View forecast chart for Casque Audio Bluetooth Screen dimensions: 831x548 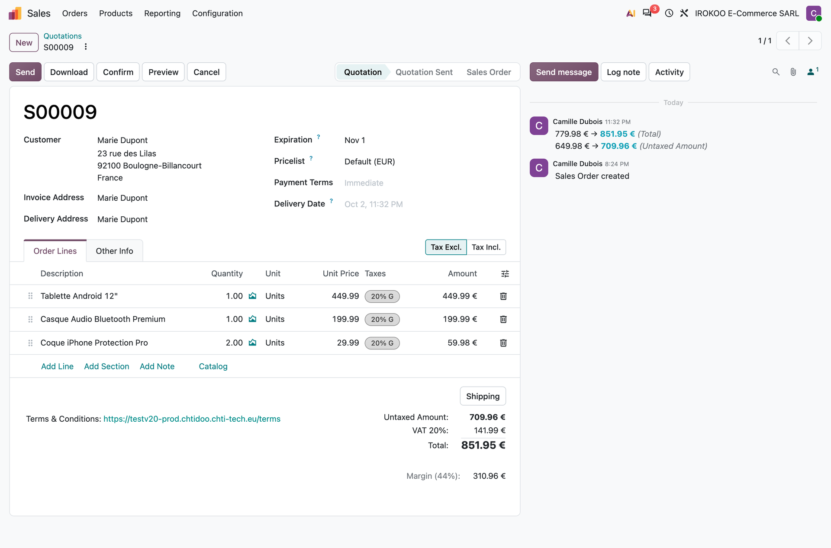[x=252, y=319]
